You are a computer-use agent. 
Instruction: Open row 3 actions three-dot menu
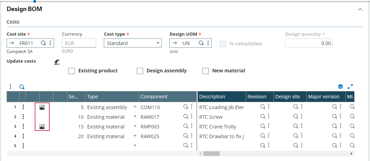(x=23, y=127)
